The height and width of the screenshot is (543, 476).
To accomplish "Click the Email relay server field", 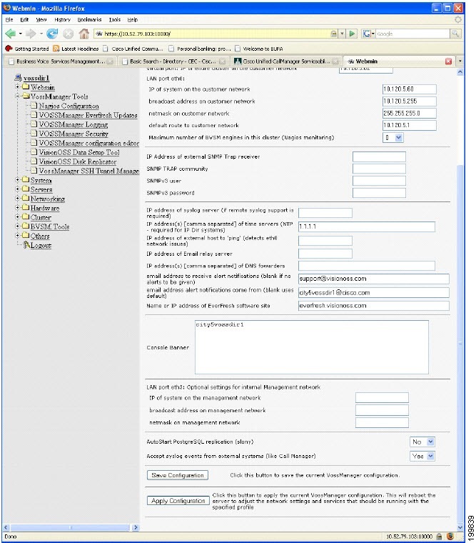I will click(x=325, y=254).
